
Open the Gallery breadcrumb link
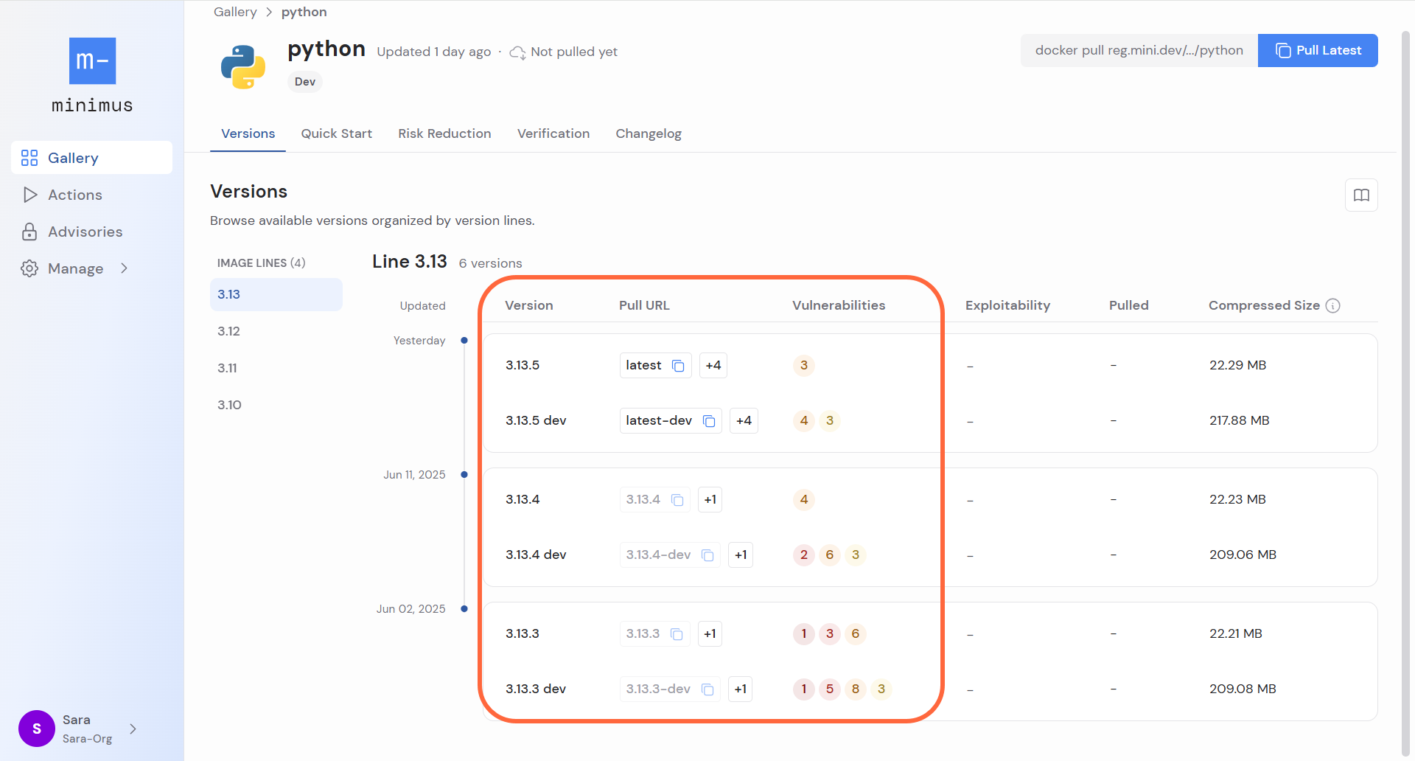click(x=234, y=12)
